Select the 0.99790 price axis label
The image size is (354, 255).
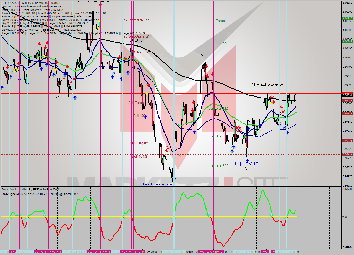click(347, 67)
